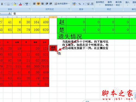The image size is (136, 102).
Task: Toggle underline formatting
Action: click(x=2, y=4)
